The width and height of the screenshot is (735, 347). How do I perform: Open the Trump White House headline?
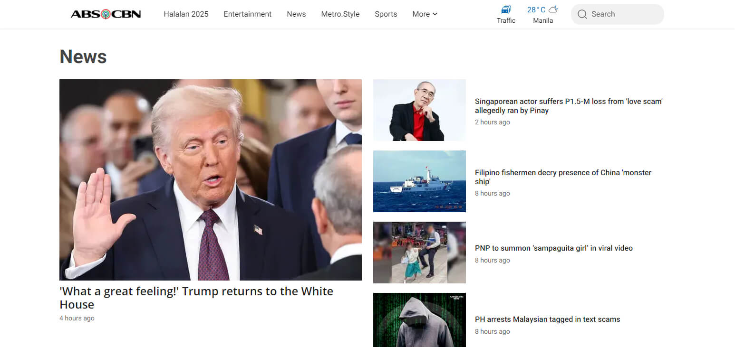click(x=196, y=298)
